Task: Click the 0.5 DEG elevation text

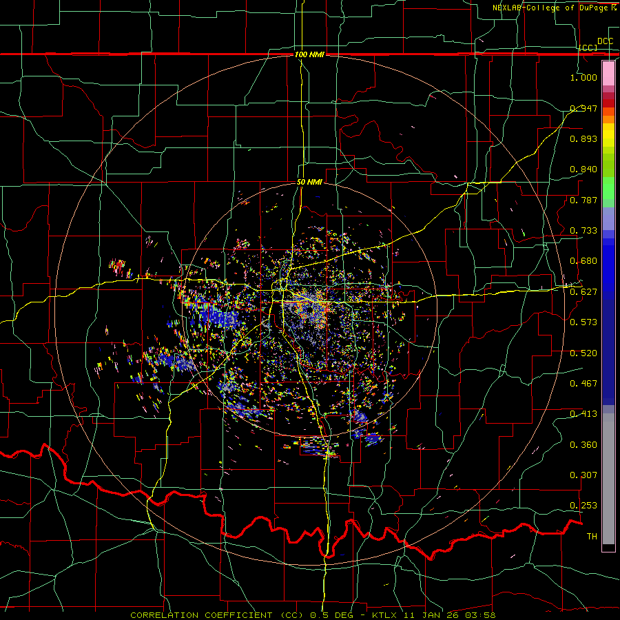Action: click(x=332, y=615)
